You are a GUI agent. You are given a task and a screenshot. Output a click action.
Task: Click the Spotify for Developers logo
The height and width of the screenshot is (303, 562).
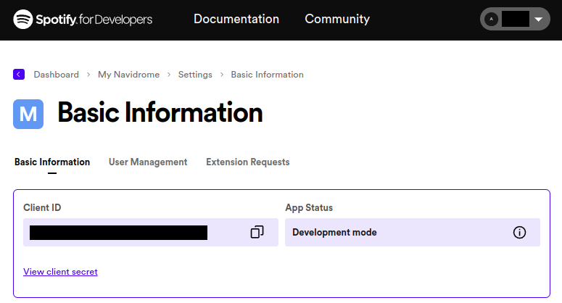pos(83,19)
